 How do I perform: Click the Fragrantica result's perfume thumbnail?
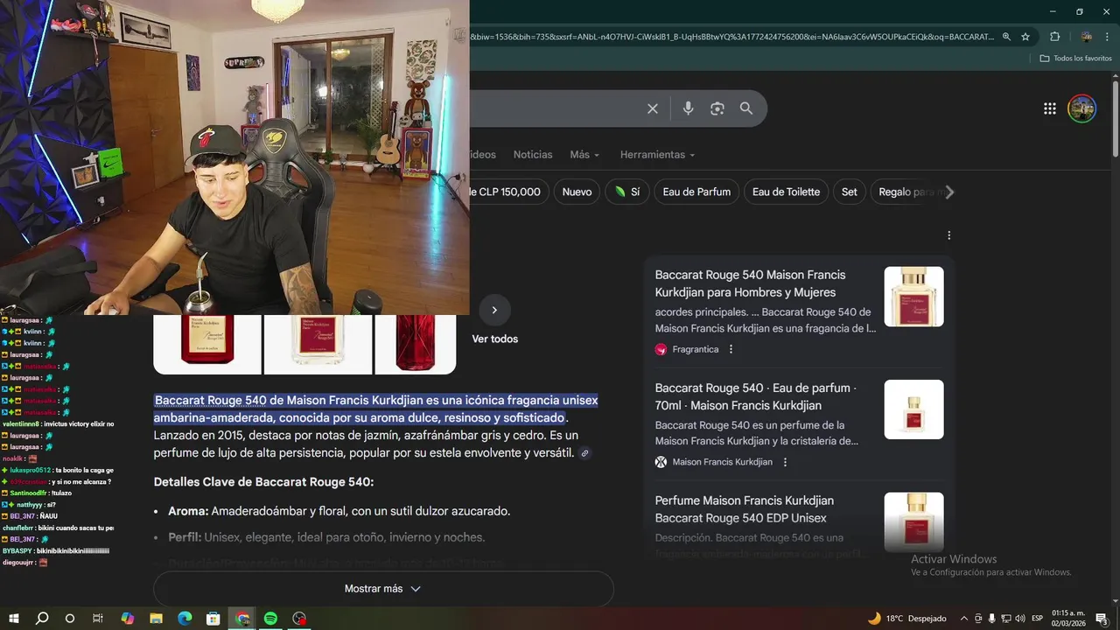pos(913,297)
